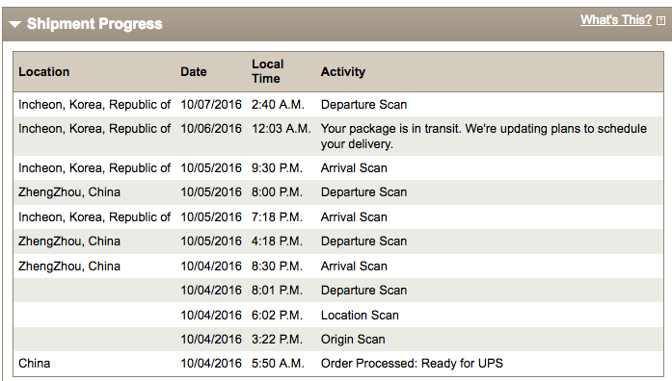Click Order Processed: Ready for UPS entry
This screenshot has width=672, height=381.
tap(412, 364)
